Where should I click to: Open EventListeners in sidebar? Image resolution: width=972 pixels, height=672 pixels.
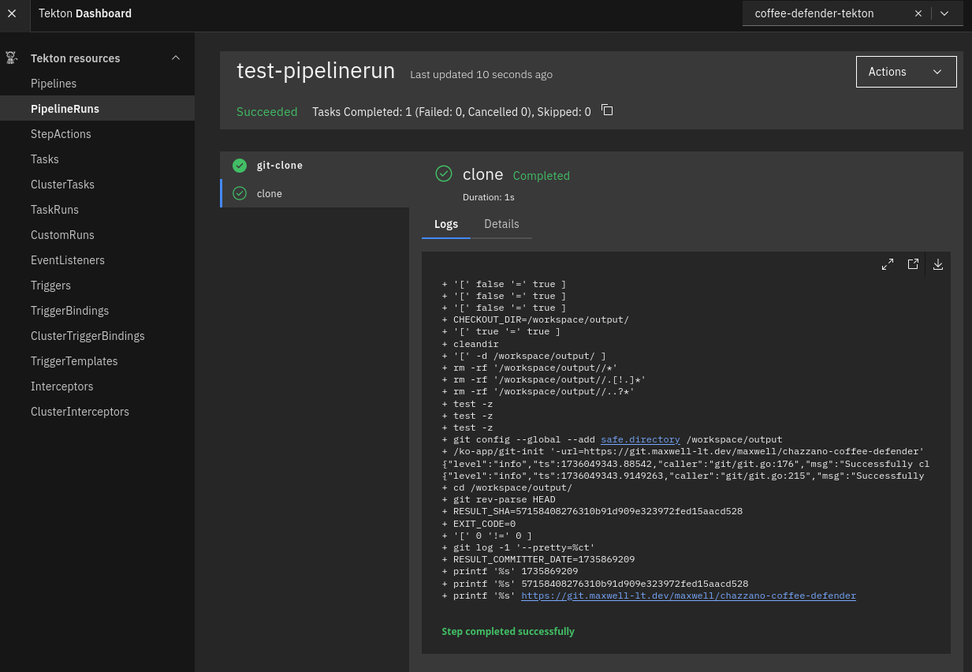tap(97, 260)
